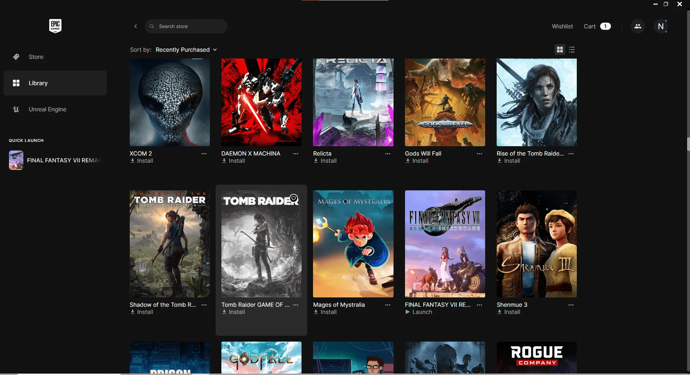Open XCOM 2 more options menu
This screenshot has width=690, height=375.
[x=204, y=154]
